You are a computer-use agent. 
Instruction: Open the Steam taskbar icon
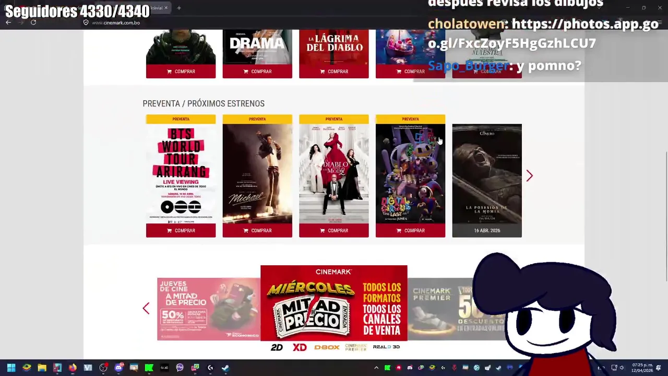click(225, 368)
